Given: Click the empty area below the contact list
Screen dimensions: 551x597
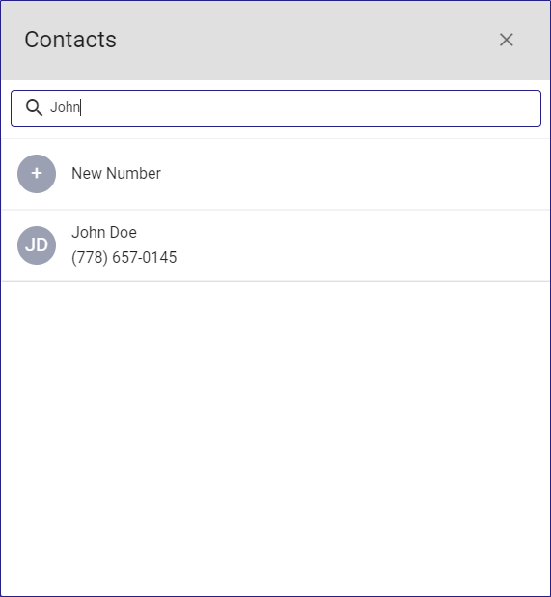Looking at the screenshot, I should point(275,438).
